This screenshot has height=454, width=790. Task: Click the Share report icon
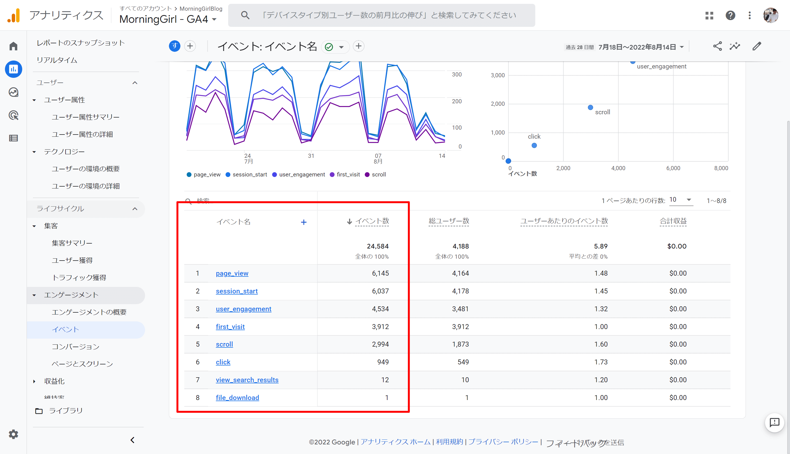717,47
